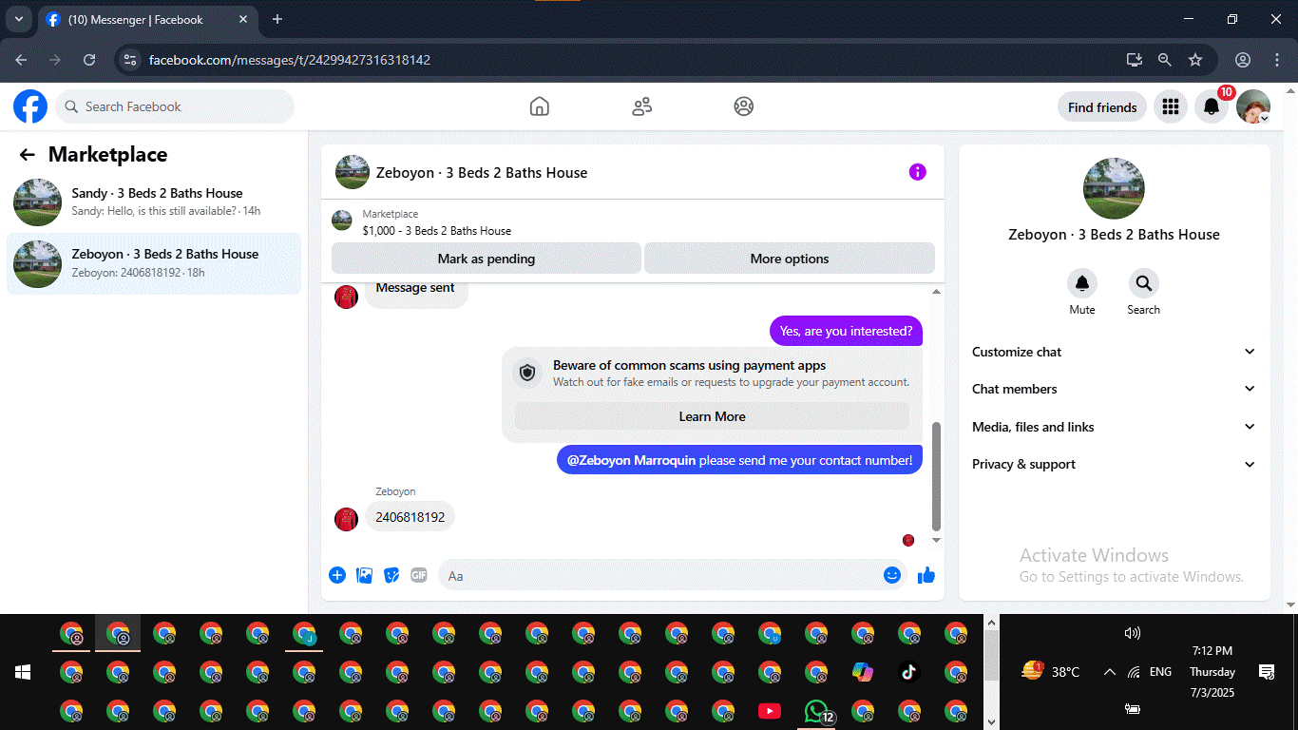Expand Customize chat section

click(1114, 352)
